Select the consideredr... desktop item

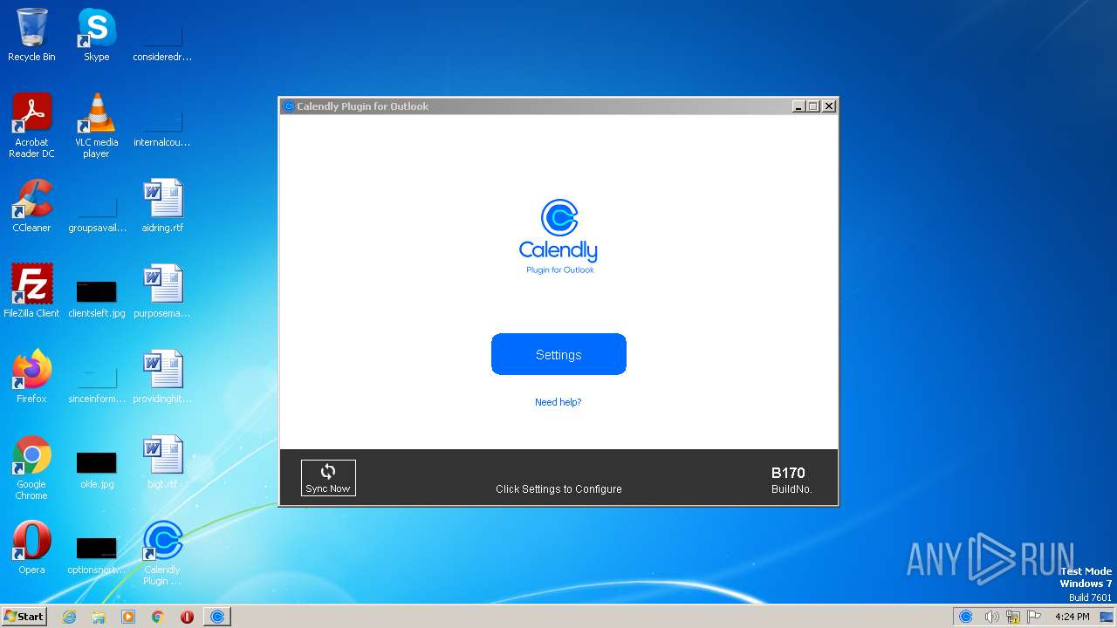point(162,44)
